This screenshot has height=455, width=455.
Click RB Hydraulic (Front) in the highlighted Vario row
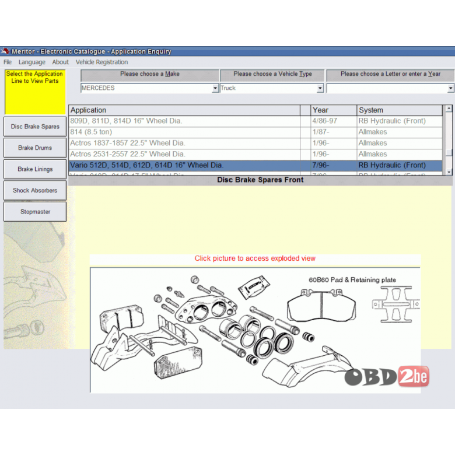(399, 166)
